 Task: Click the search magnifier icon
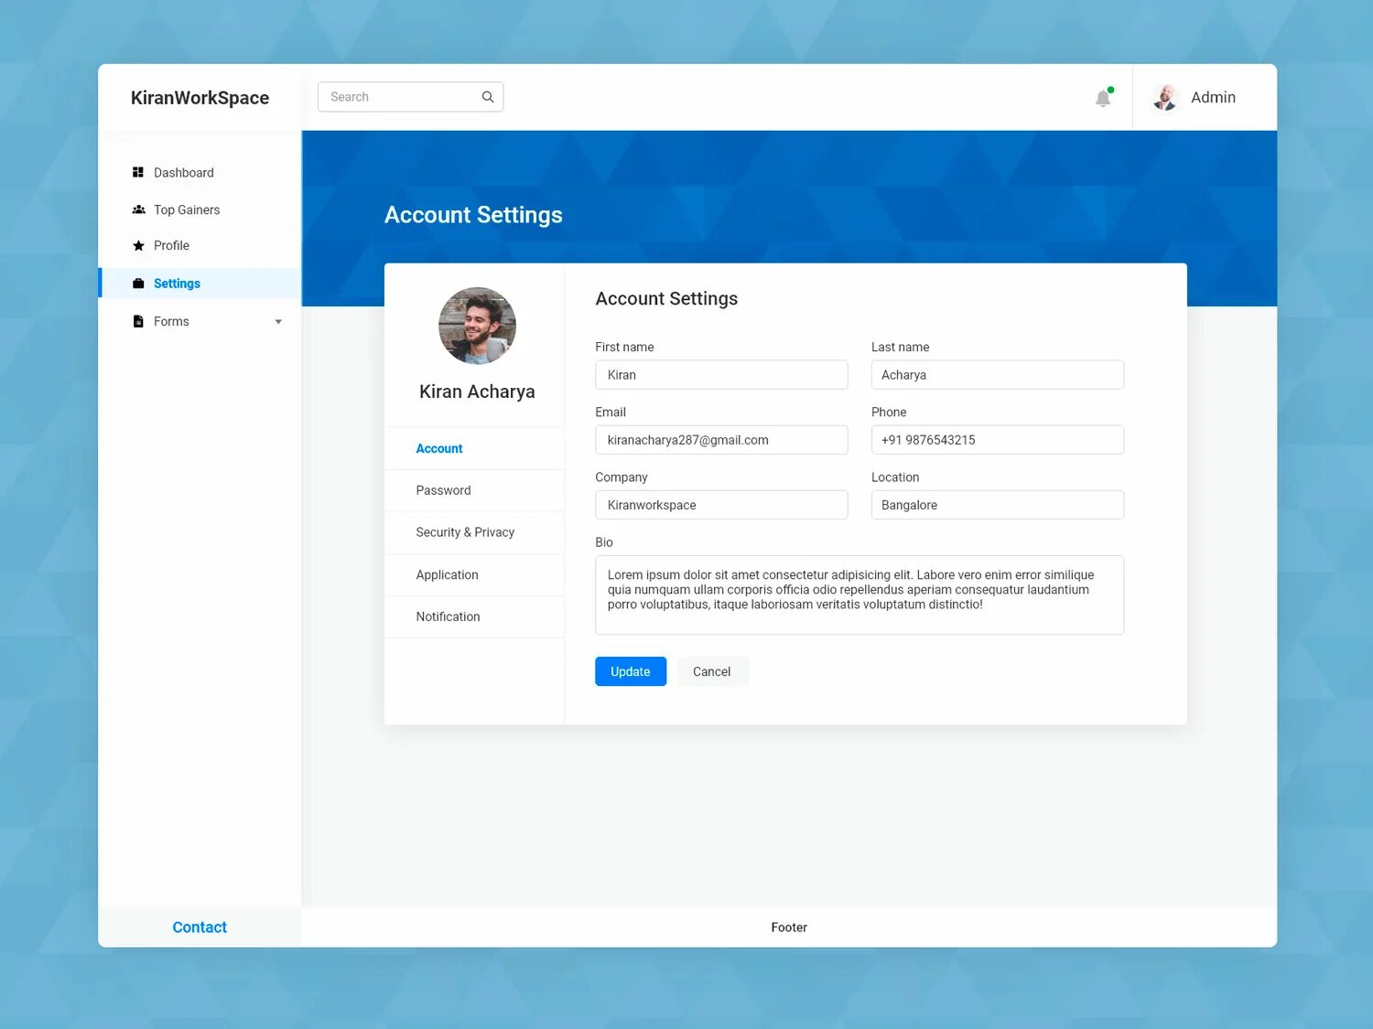(x=488, y=97)
